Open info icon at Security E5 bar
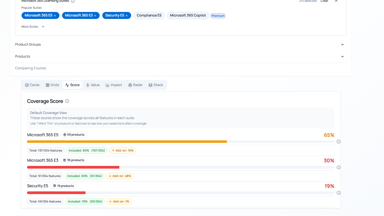384x216 pixels. [339, 193]
